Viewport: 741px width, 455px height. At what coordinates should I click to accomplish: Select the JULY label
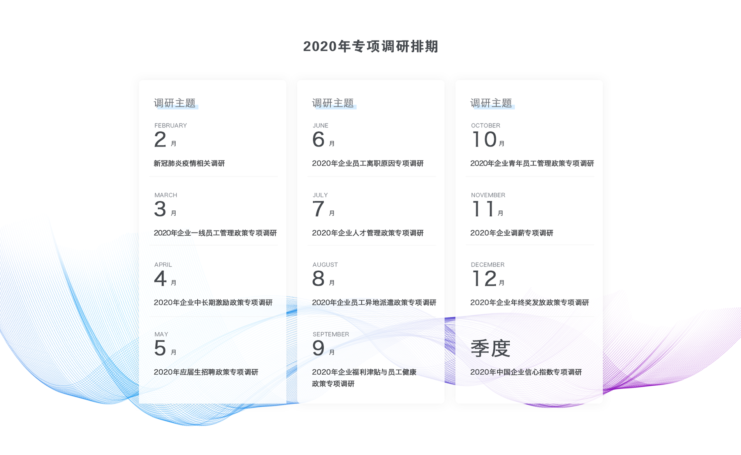320,195
